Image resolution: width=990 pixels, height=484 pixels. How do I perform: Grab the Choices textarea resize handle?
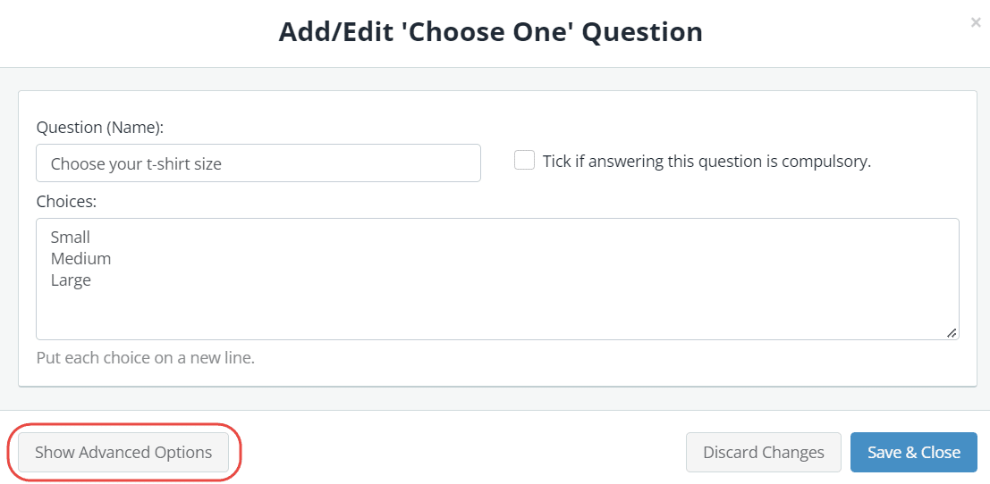click(952, 333)
